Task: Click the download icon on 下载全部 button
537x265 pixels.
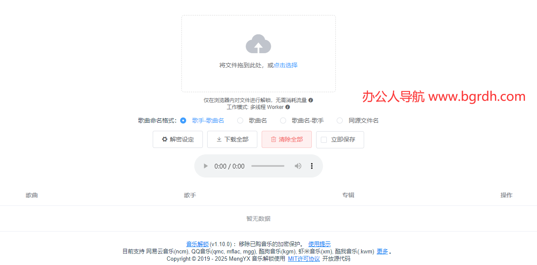Action: click(x=220, y=139)
